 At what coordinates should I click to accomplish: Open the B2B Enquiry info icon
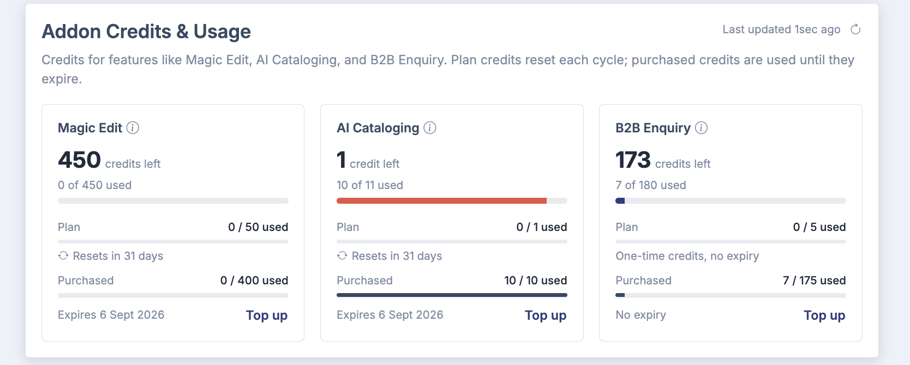(702, 128)
